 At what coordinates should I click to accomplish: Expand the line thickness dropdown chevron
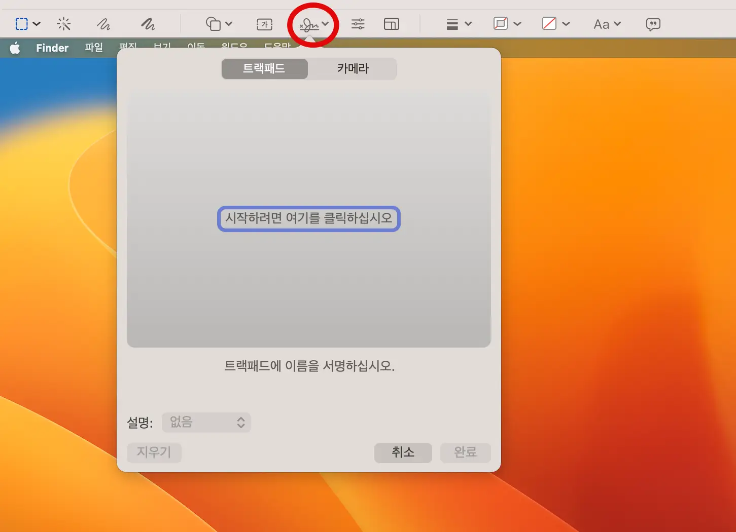pos(468,24)
